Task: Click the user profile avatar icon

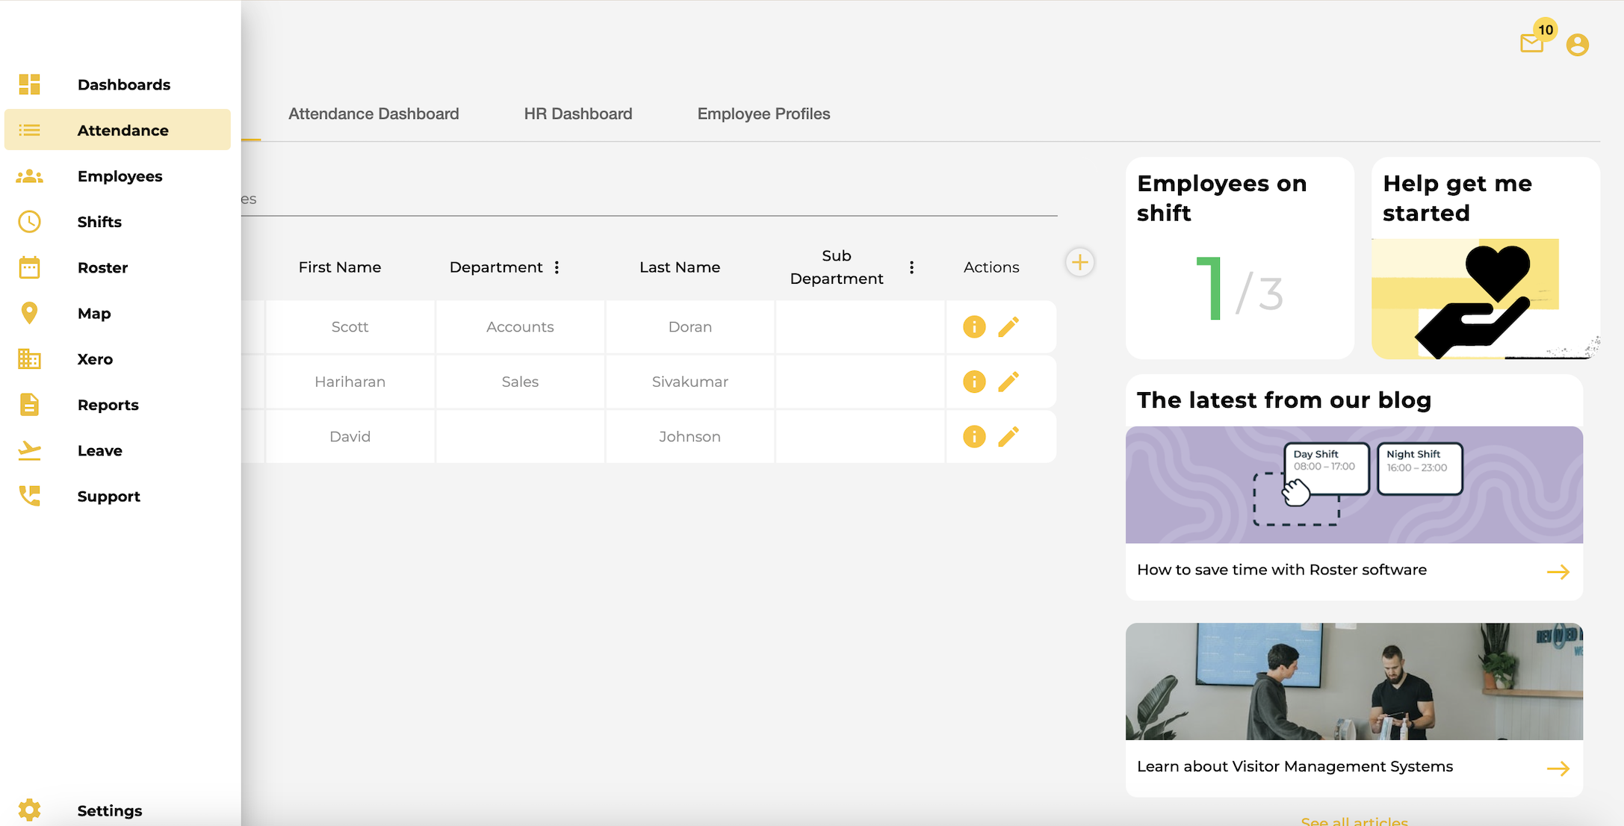Action: click(x=1577, y=45)
